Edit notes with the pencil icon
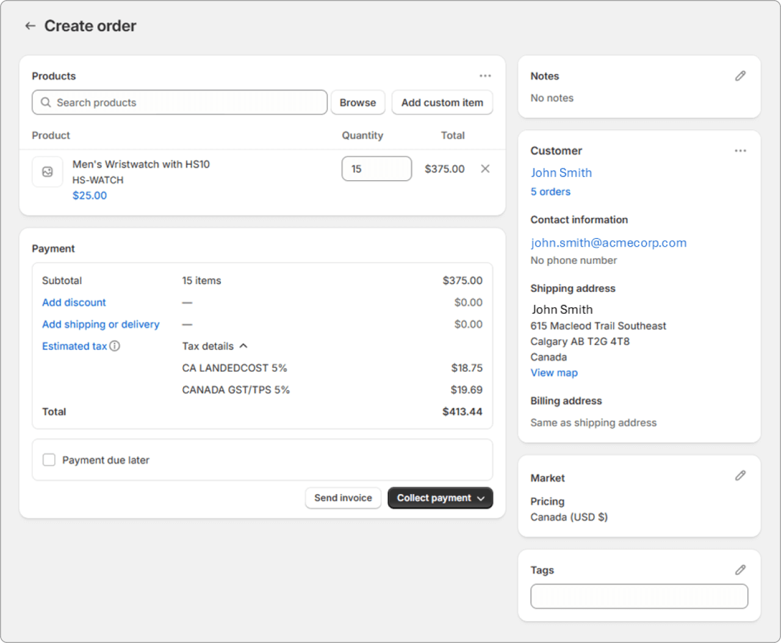Viewport: 781px width, 643px height. [x=740, y=76]
